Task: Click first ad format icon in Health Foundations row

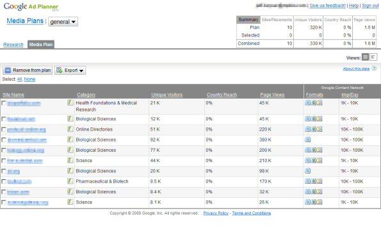Action: (307, 103)
